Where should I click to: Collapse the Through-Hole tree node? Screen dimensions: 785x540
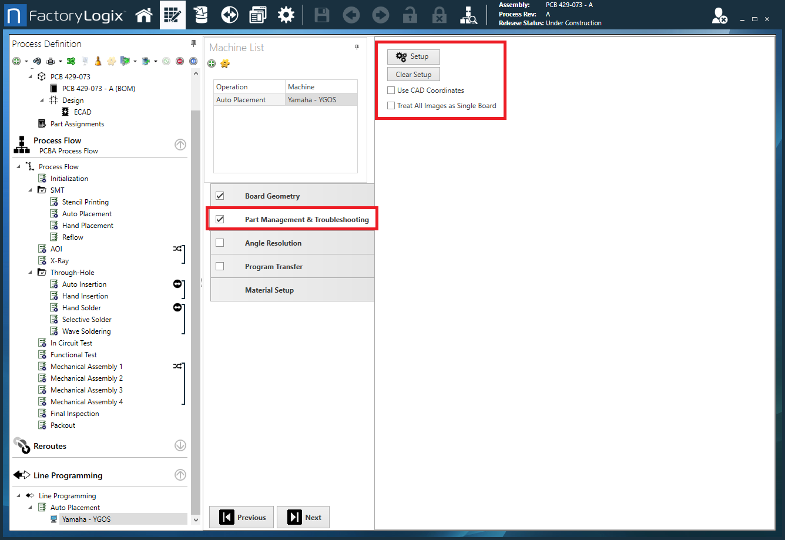tap(31, 272)
